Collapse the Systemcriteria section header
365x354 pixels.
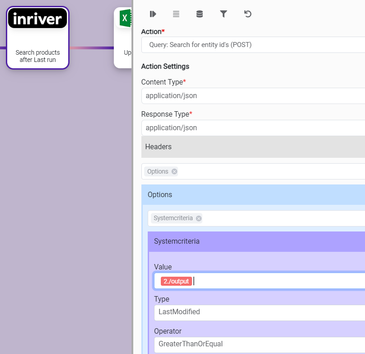pyautogui.click(x=257, y=241)
